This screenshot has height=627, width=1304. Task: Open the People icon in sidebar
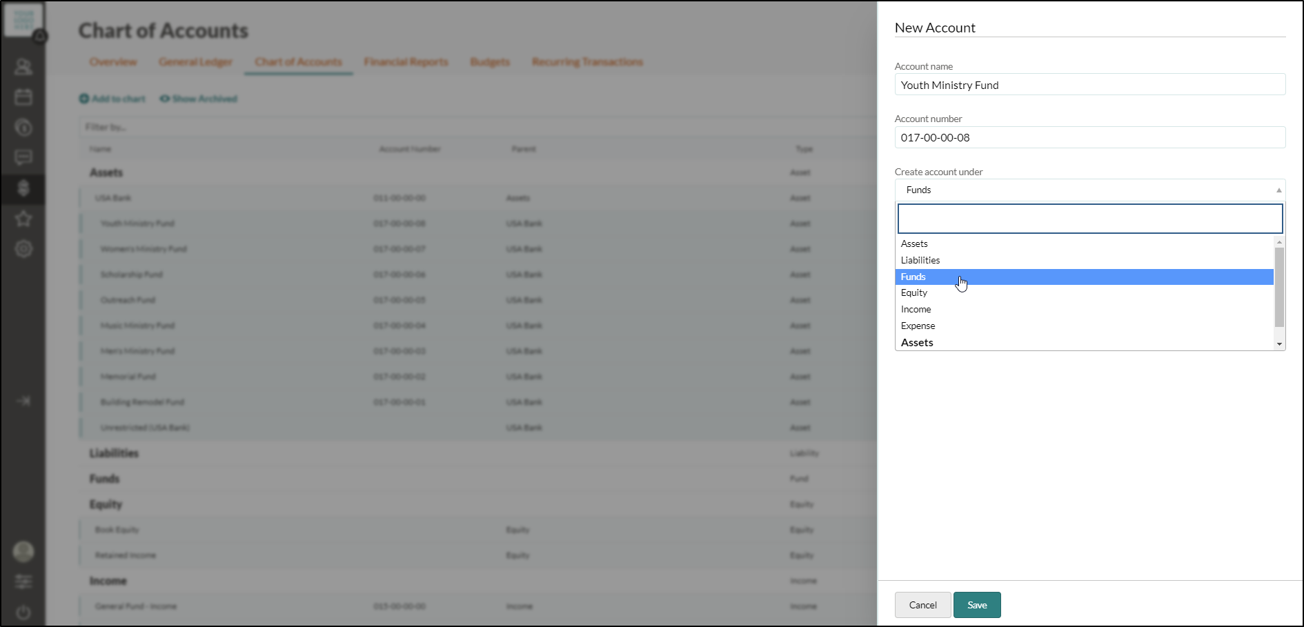click(x=23, y=66)
